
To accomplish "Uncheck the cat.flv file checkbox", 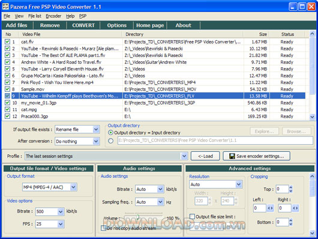I will coord(7,41).
